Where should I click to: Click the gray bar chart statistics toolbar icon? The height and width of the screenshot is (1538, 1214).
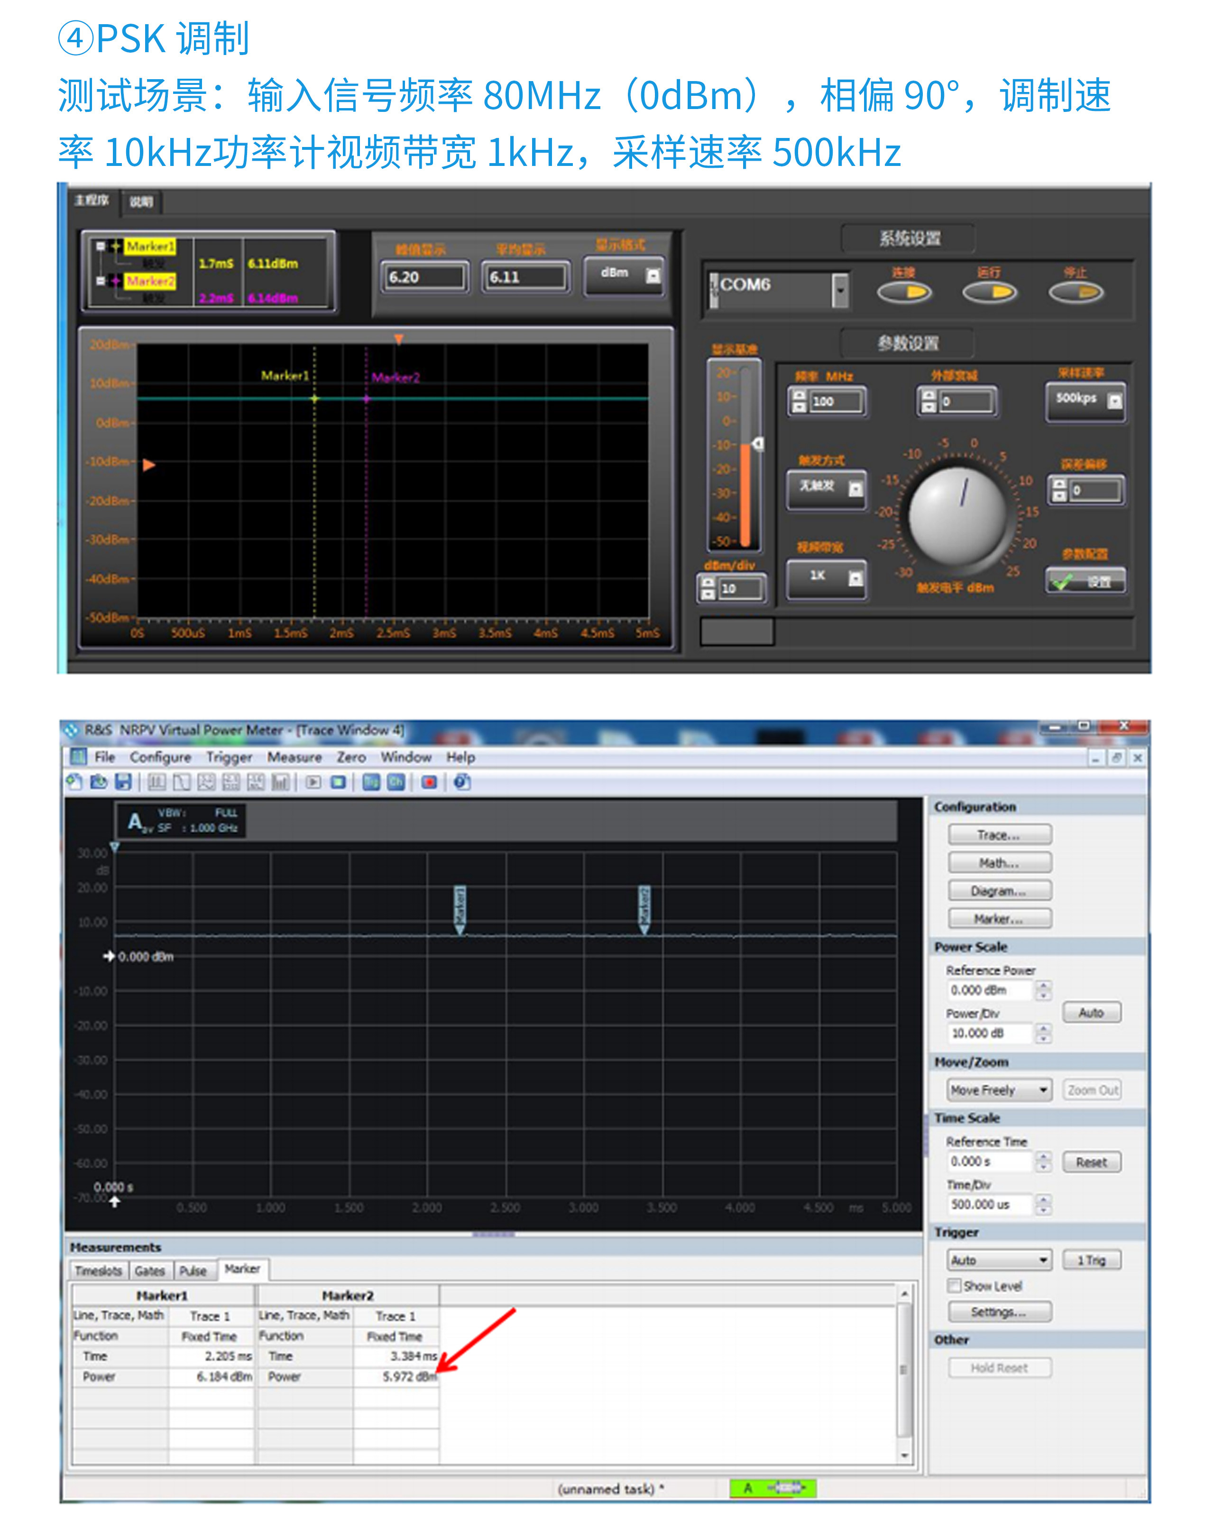[281, 782]
